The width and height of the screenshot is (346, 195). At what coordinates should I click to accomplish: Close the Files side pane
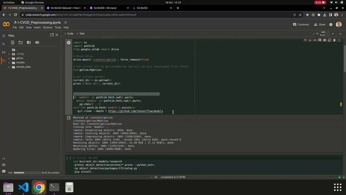pos(57,35)
